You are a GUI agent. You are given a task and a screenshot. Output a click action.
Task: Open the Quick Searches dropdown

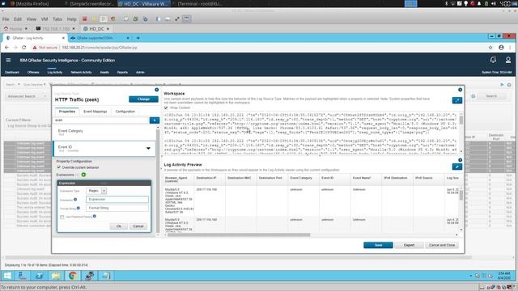tap(34, 84)
